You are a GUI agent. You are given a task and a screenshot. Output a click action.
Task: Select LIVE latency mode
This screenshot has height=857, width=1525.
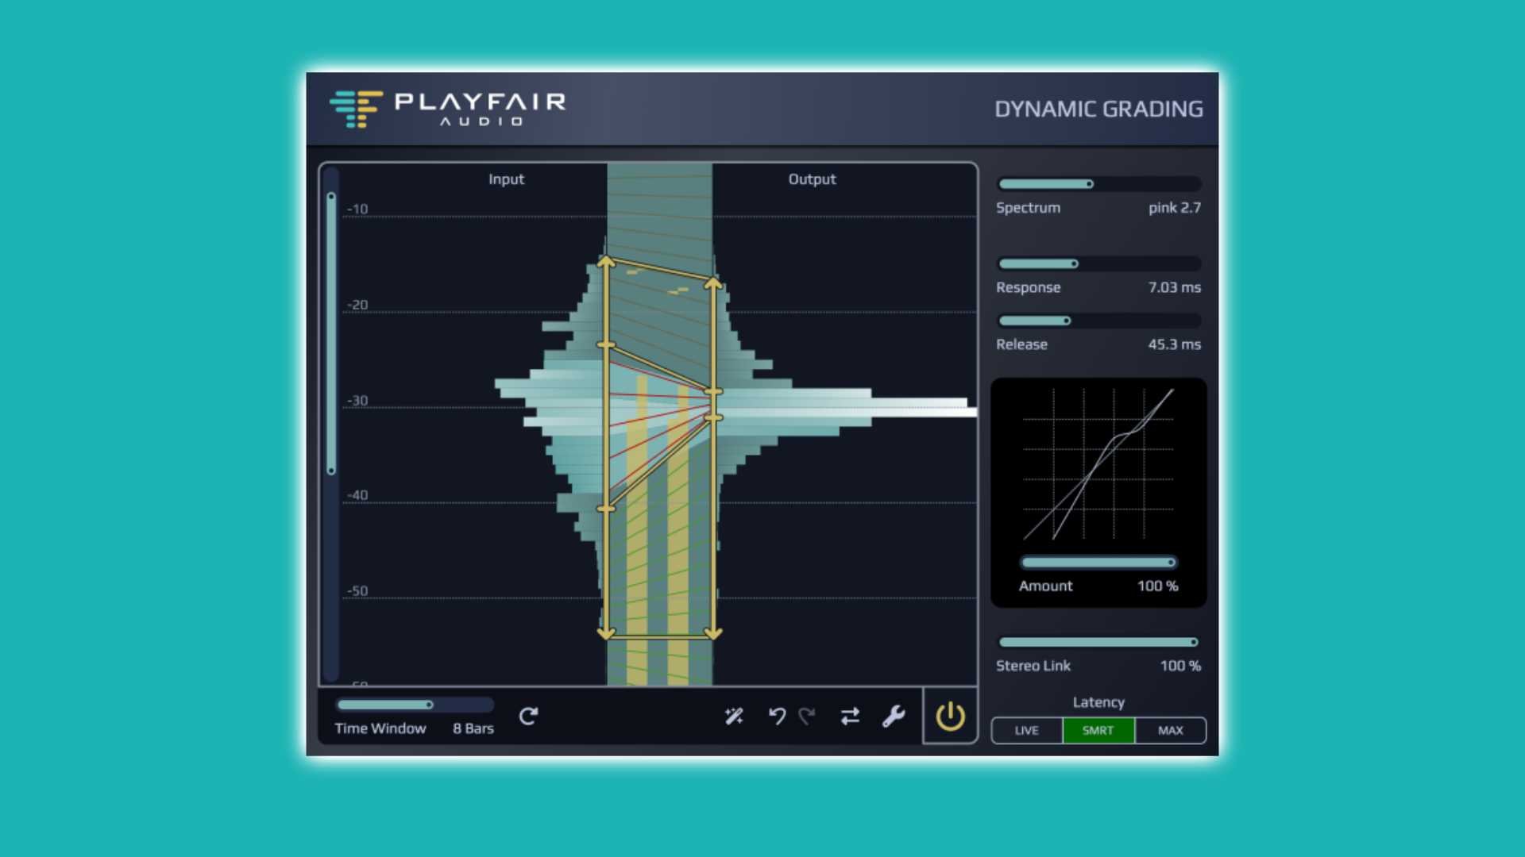click(1026, 730)
